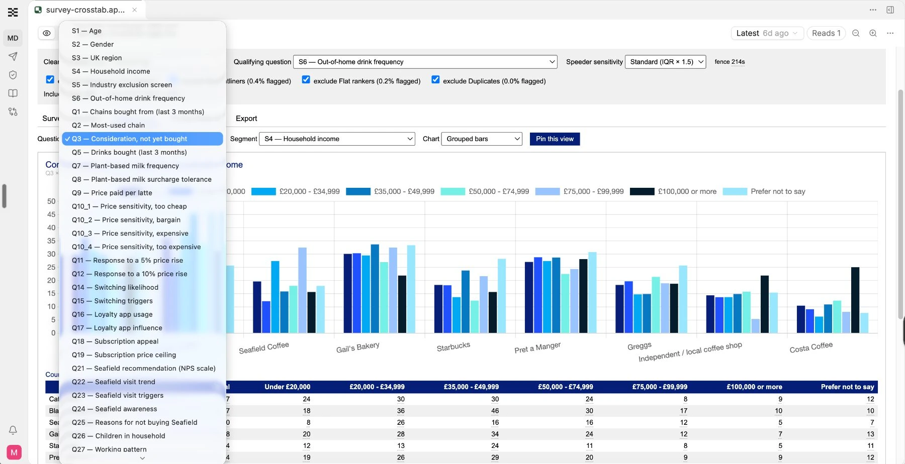Screen dimensions: 905x464
Task: Open the shield check sidebar icon
Action: pos(13,75)
